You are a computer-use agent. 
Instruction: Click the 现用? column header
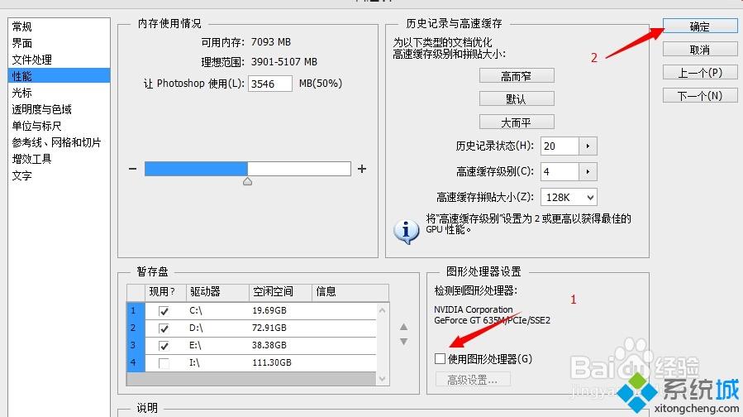click(165, 292)
